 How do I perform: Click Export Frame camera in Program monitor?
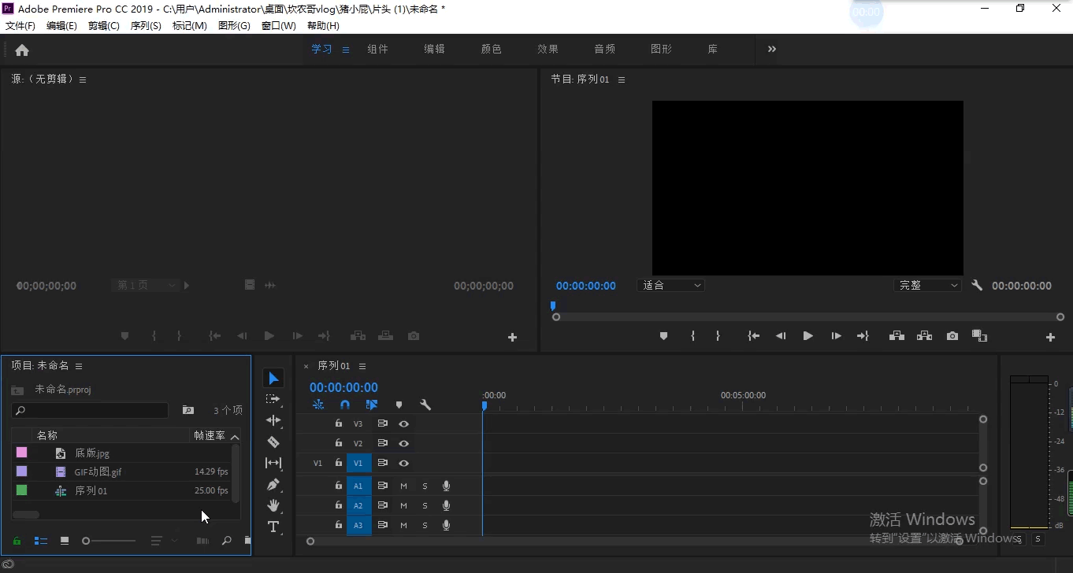pyautogui.click(x=952, y=336)
